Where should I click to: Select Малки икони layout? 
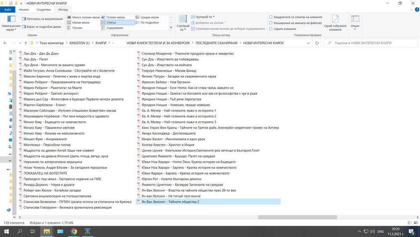[x=79, y=23]
